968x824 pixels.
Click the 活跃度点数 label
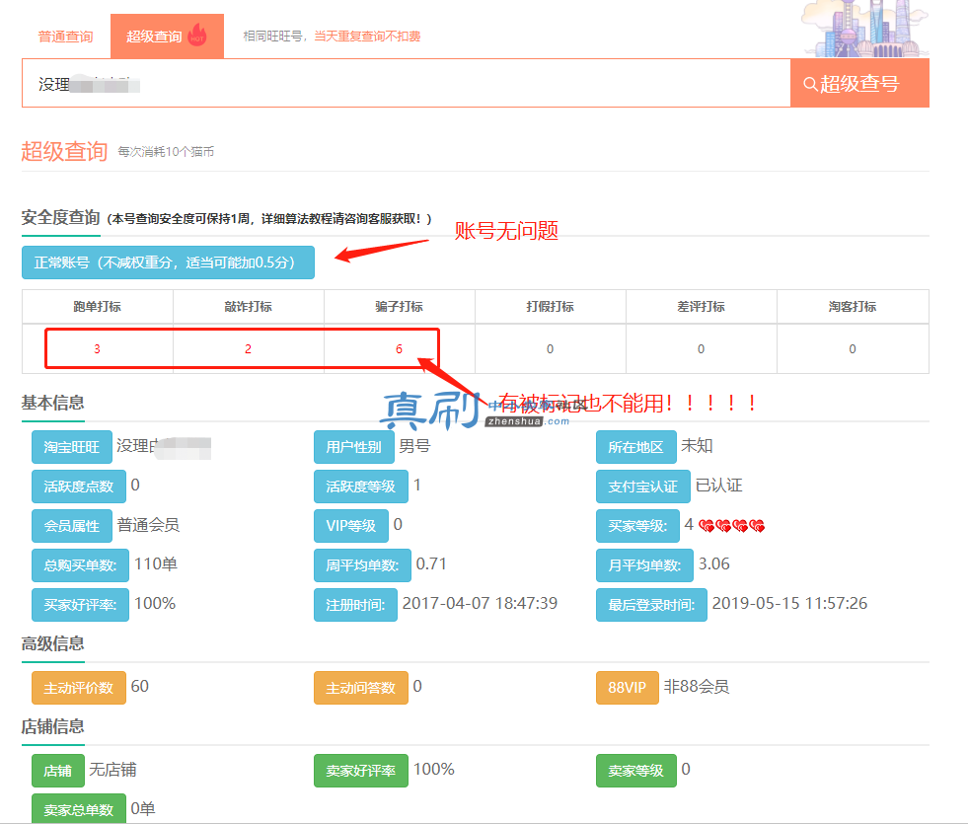[78, 487]
